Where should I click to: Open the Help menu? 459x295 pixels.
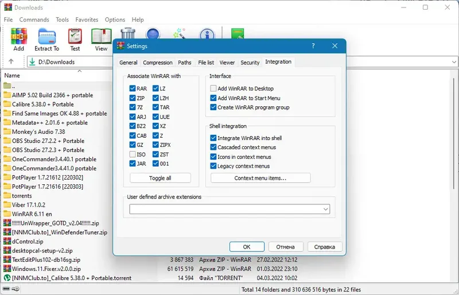(x=138, y=20)
